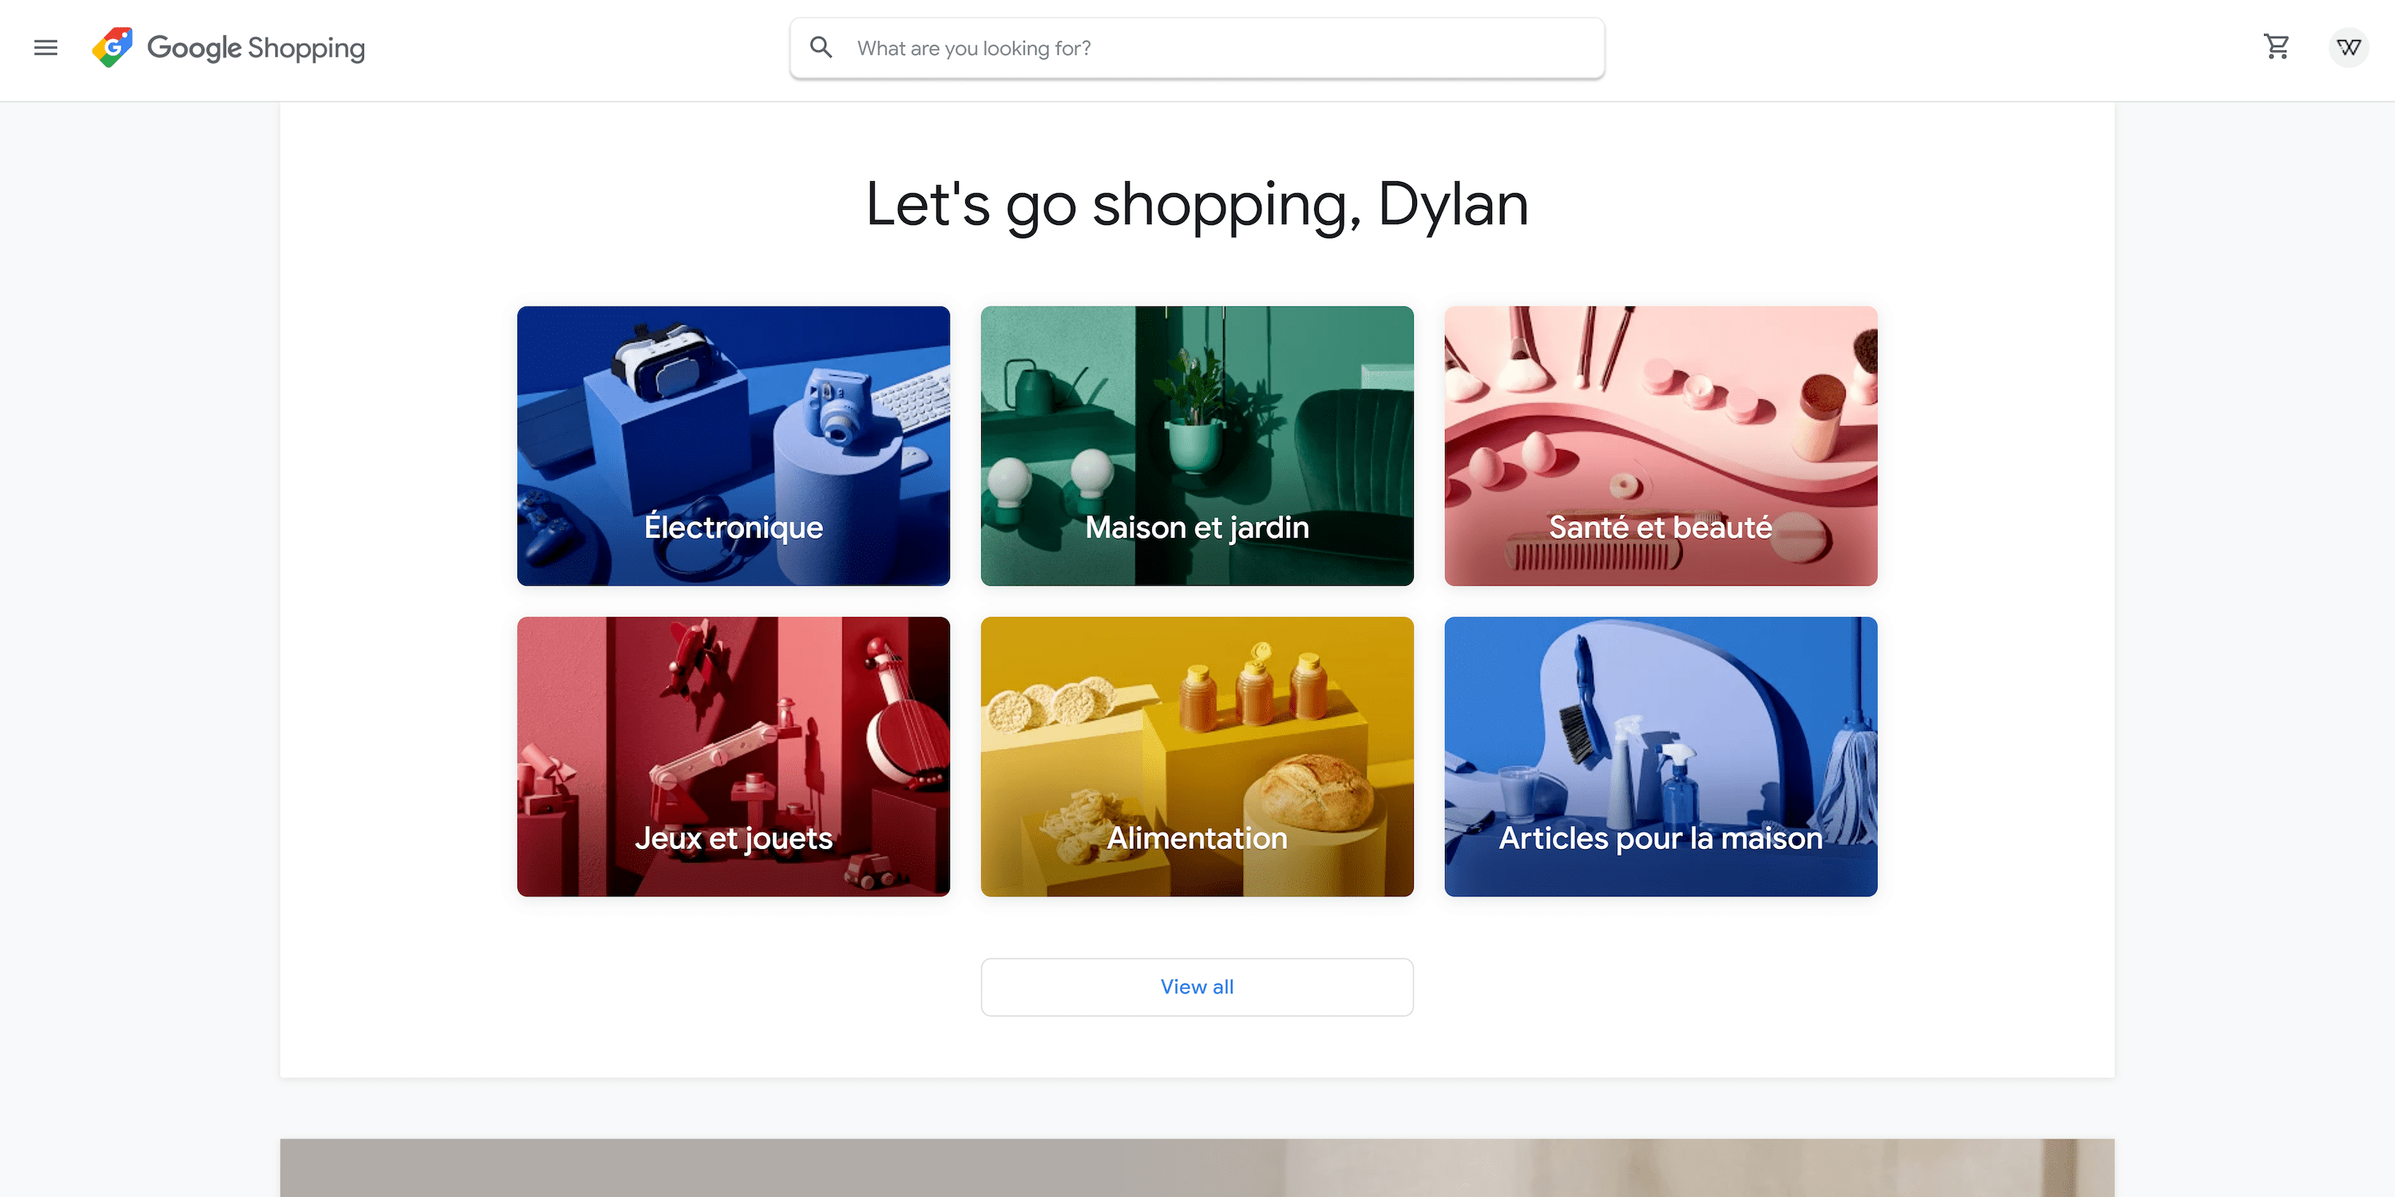The height and width of the screenshot is (1197, 2395).
Task: Browse the Maison et jardin category
Action: (x=1197, y=446)
